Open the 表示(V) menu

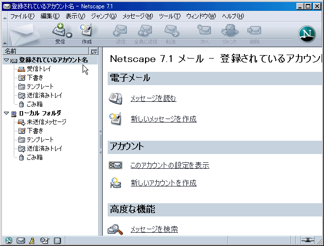pos(75,16)
